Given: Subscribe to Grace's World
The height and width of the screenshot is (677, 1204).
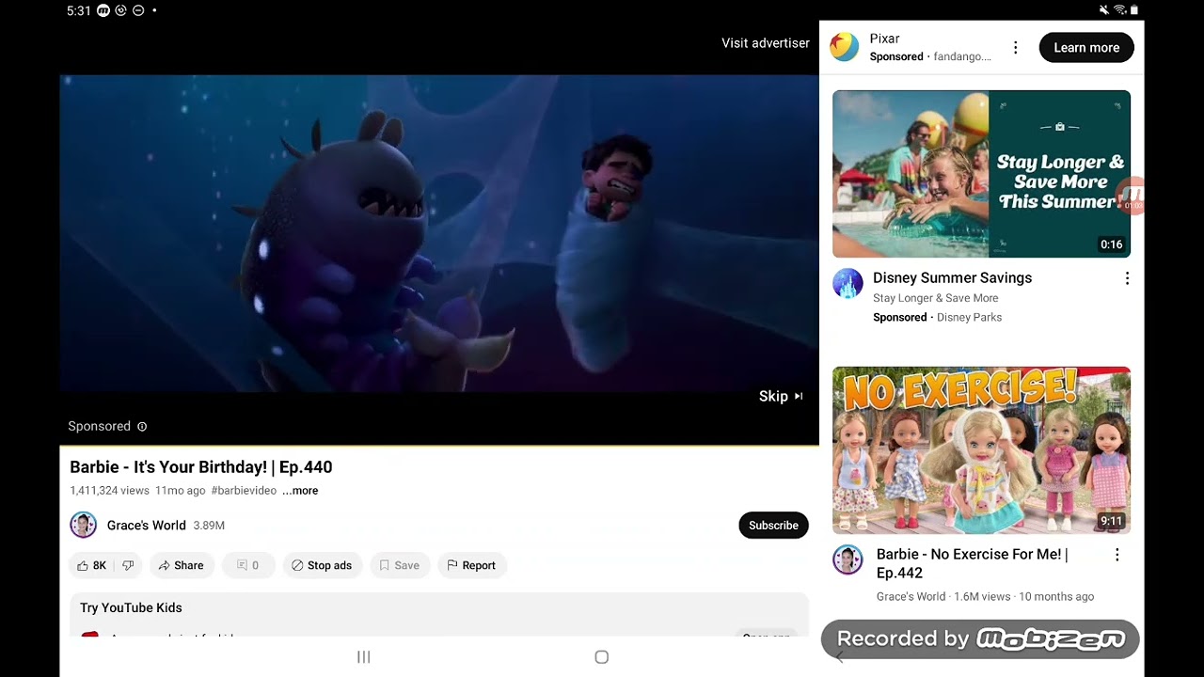Looking at the screenshot, I should pos(773,525).
